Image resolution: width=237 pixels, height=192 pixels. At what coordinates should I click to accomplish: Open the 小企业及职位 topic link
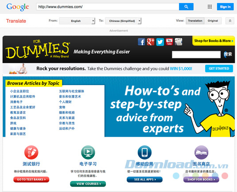coord(19,91)
